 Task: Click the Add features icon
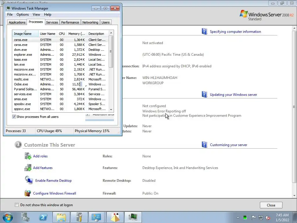(28, 168)
